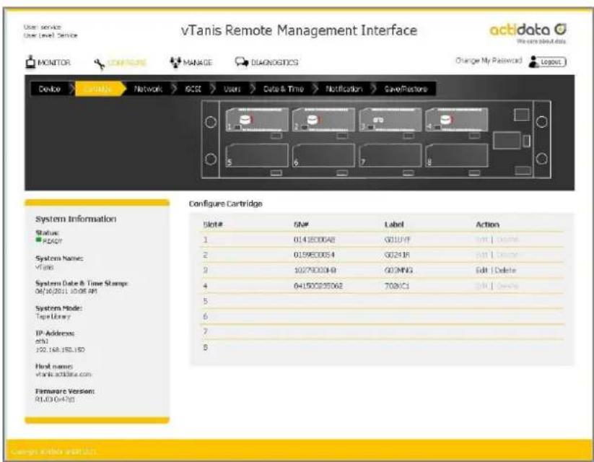Viewport: 594px width, 462px height.
Task: Click slot number 8 in the table
Action: (205, 347)
